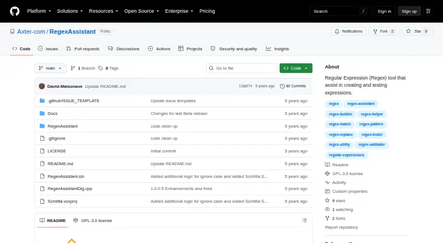Open the RegexAssistant folder
This screenshot has height=243, width=443.
pos(63,126)
